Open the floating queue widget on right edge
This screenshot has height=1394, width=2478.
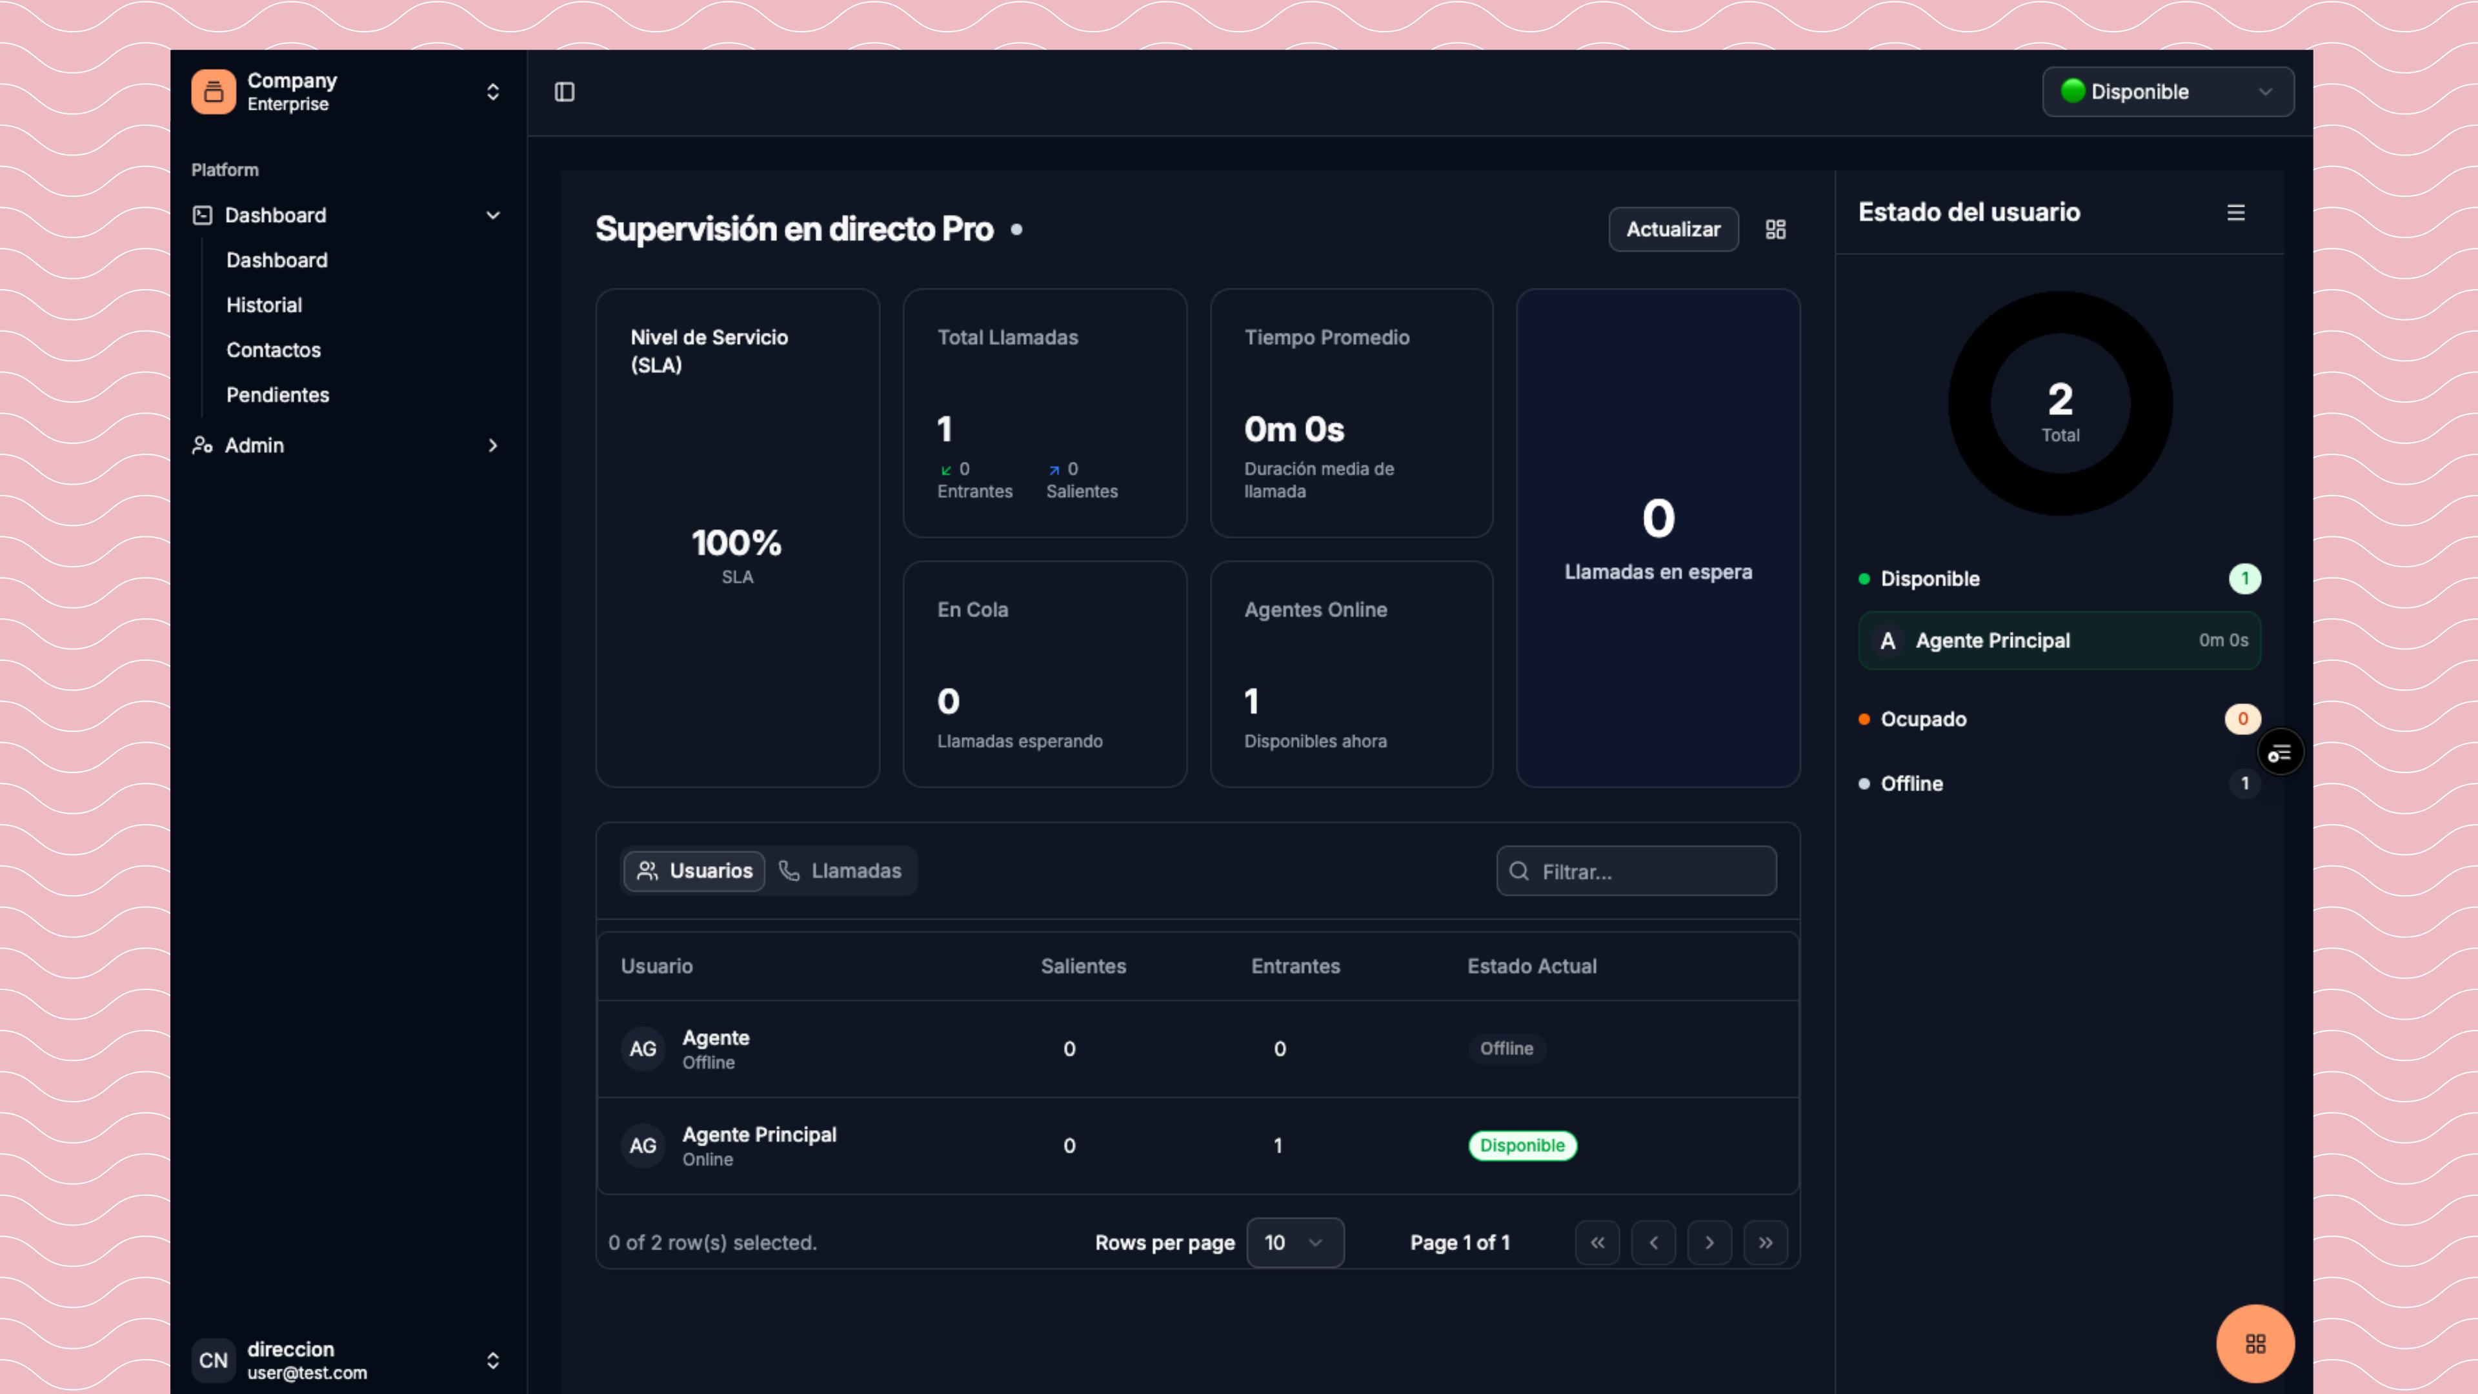(x=2280, y=753)
